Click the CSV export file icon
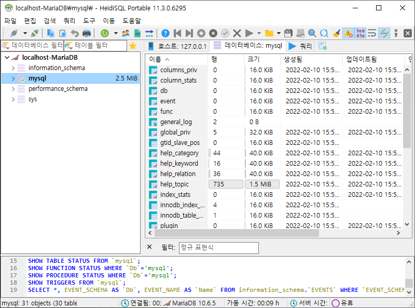 click(137, 33)
